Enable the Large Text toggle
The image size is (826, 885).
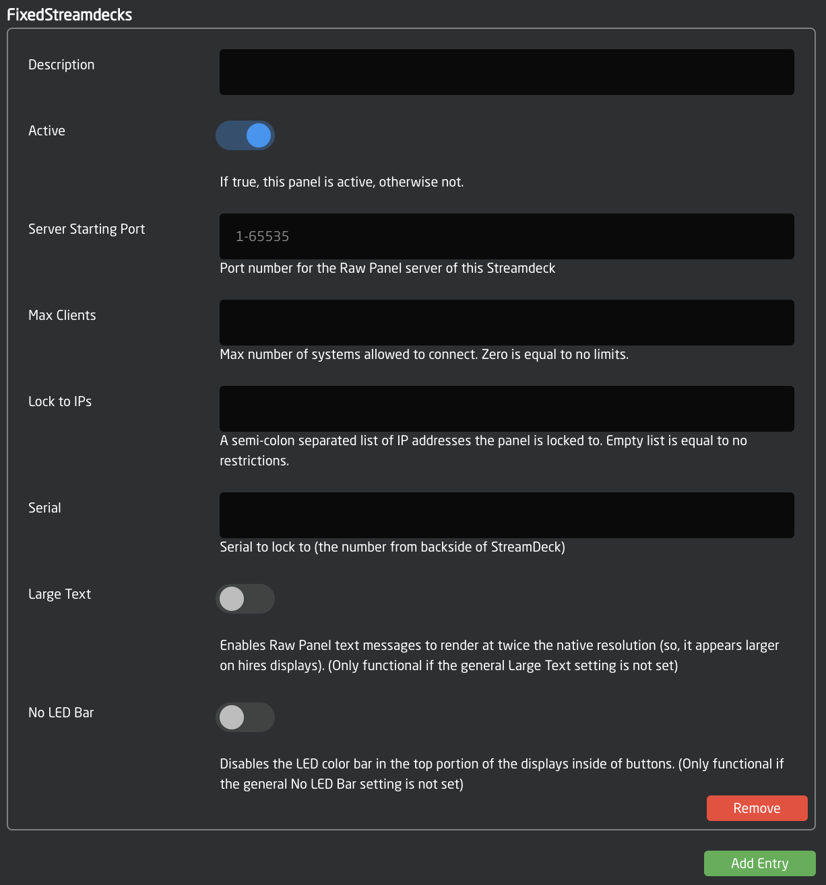[245, 599]
